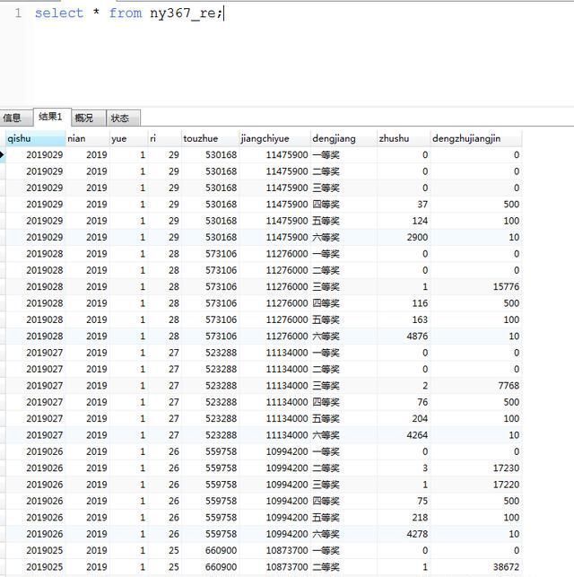Select the 结果1 results tab
The width and height of the screenshot is (574, 577).
[x=50, y=117]
